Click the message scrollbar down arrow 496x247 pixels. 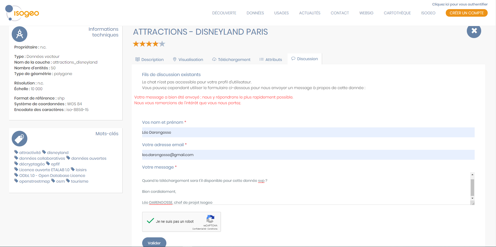(x=472, y=198)
